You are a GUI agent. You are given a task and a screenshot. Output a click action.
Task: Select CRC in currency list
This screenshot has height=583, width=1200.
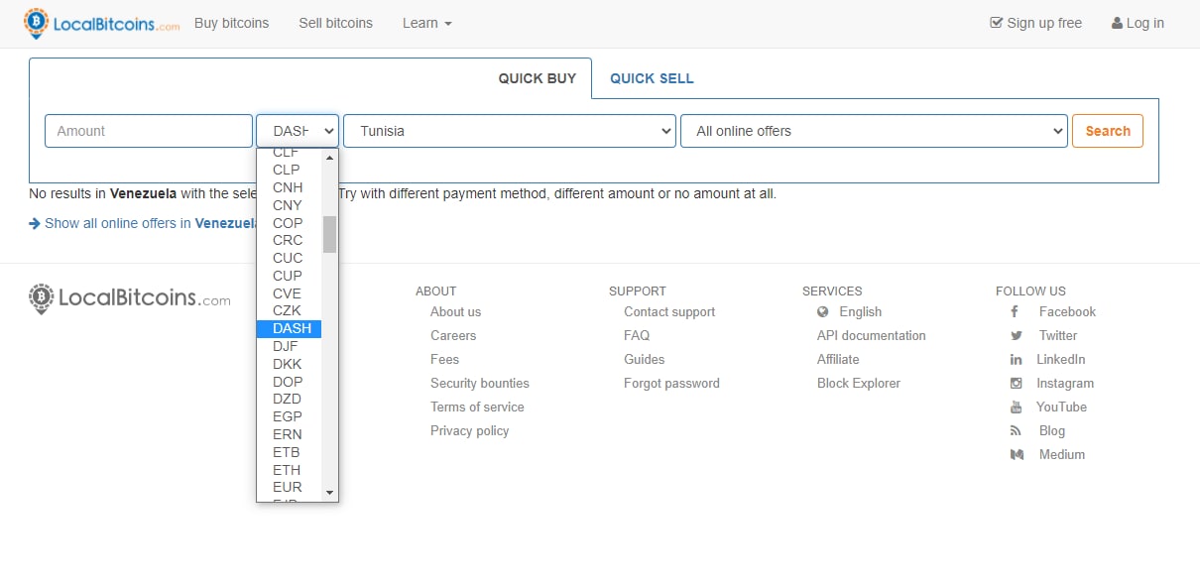tap(289, 240)
